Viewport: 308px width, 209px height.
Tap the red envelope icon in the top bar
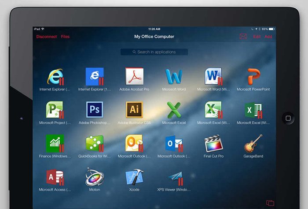point(243,36)
